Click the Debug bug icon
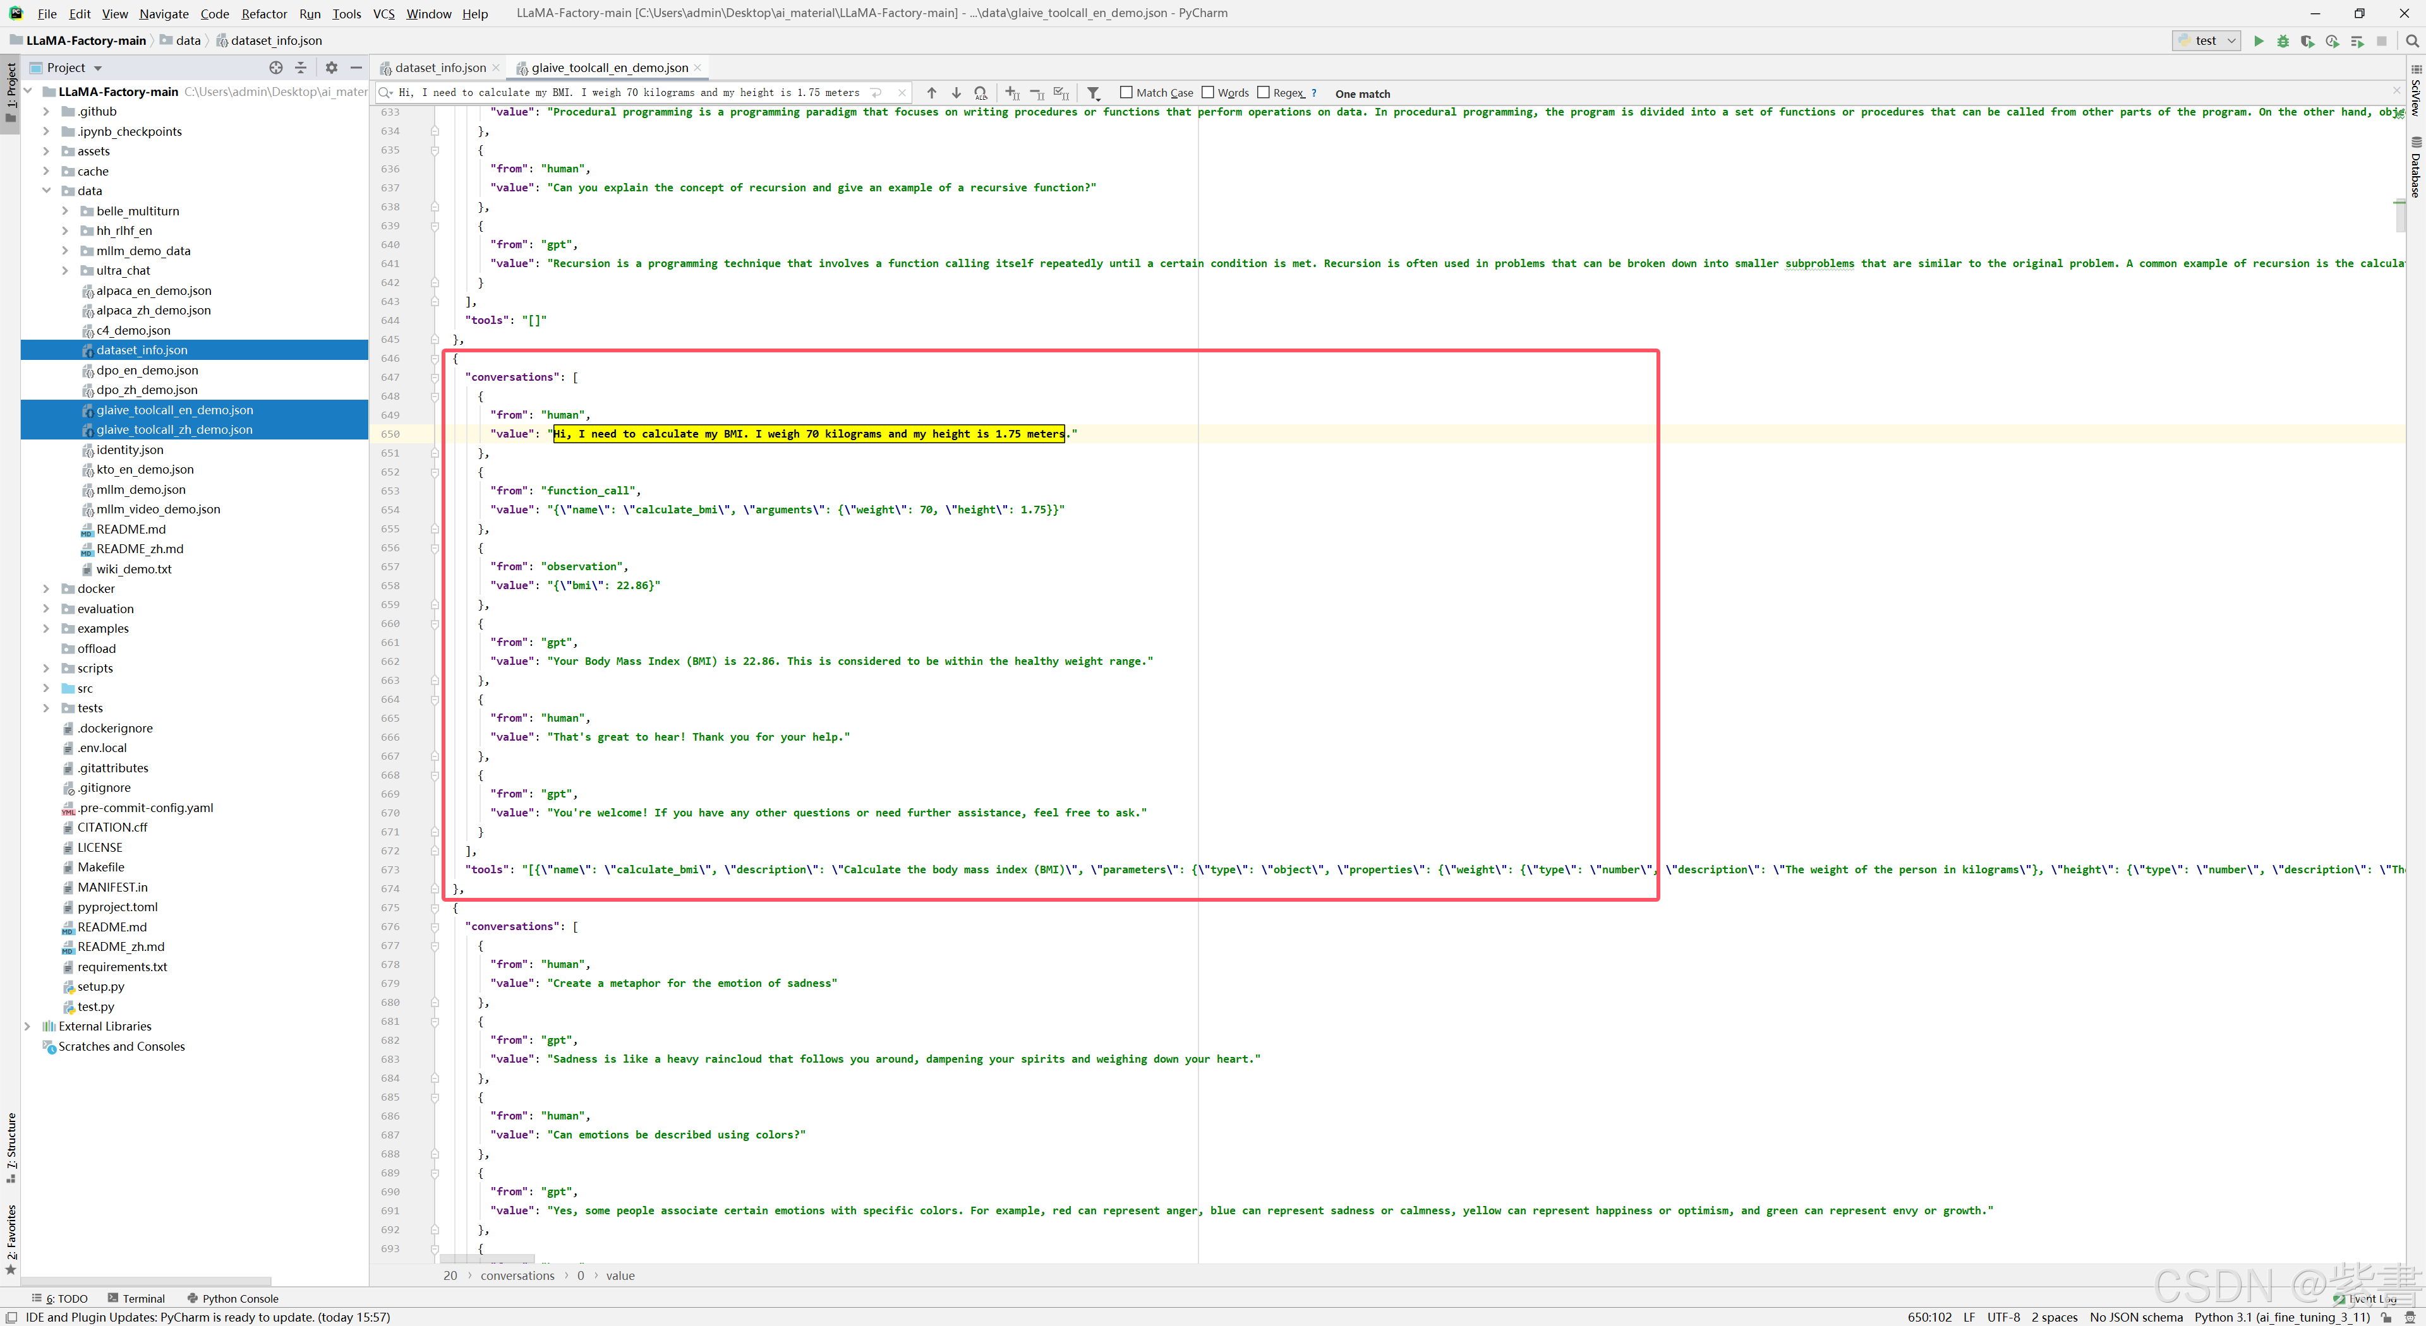Screen dimensions: 2426x1326 coord(2283,40)
